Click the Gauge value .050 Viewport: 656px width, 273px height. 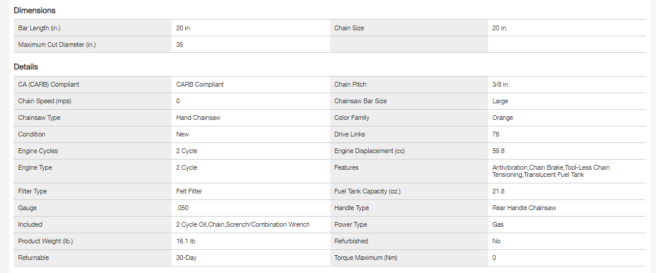click(182, 208)
